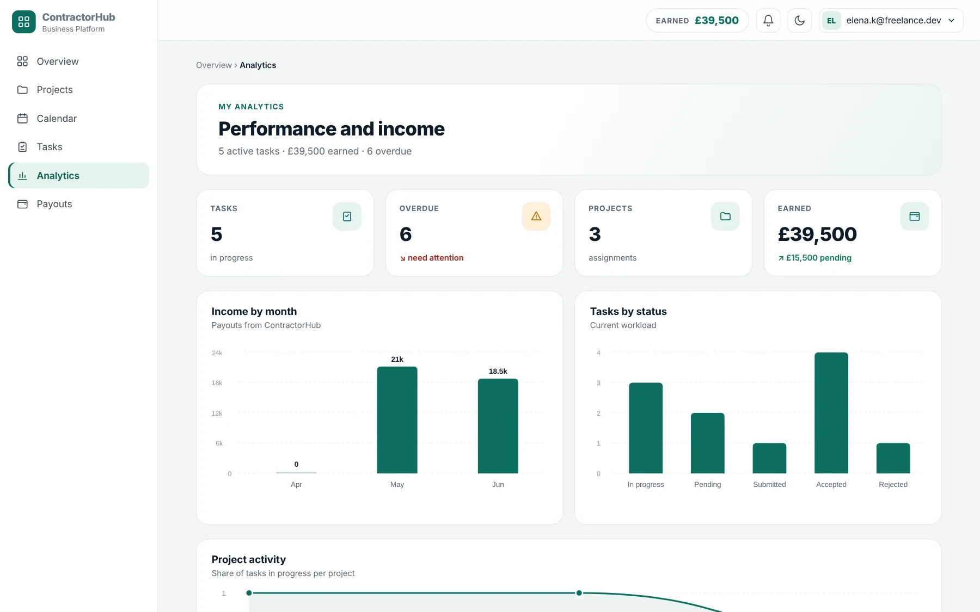Click the Jun income bar
The height and width of the screenshot is (612, 980).
coord(498,426)
